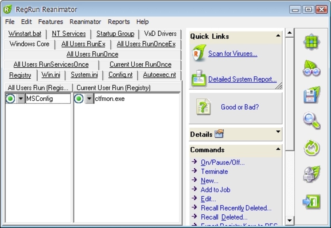The width and height of the screenshot is (331, 228).
Task: Select the MSConfig entry
Action: [40, 98]
